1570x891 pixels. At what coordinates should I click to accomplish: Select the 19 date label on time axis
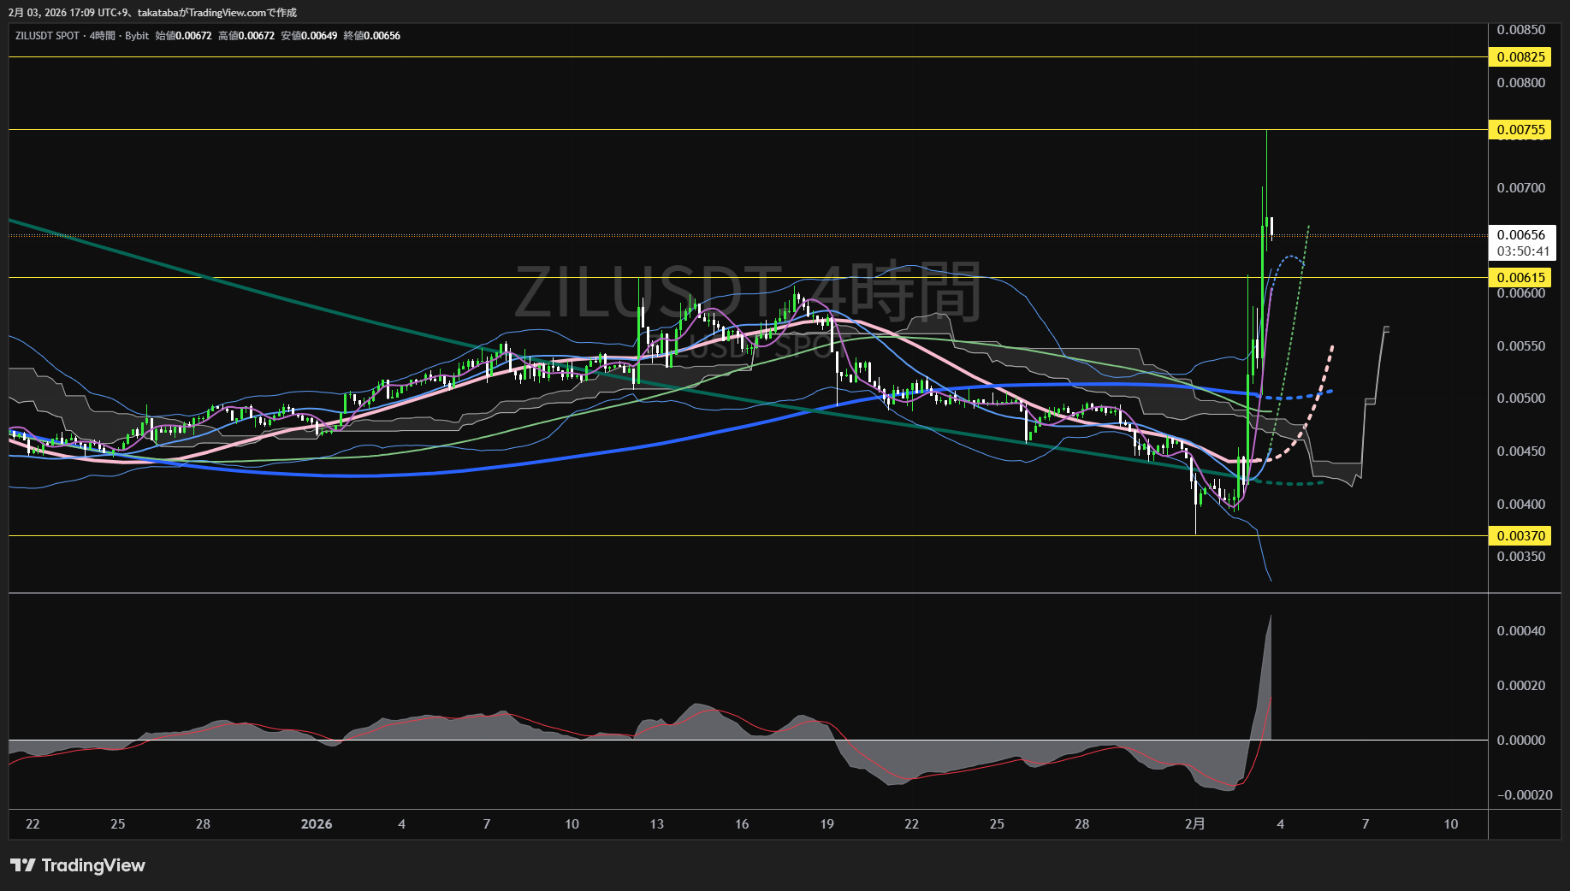(x=826, y=824)
